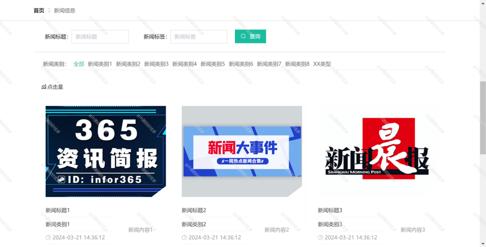Open the 新闻标题2 title link
The image size is (486, 247).
(x=194, y=210)
